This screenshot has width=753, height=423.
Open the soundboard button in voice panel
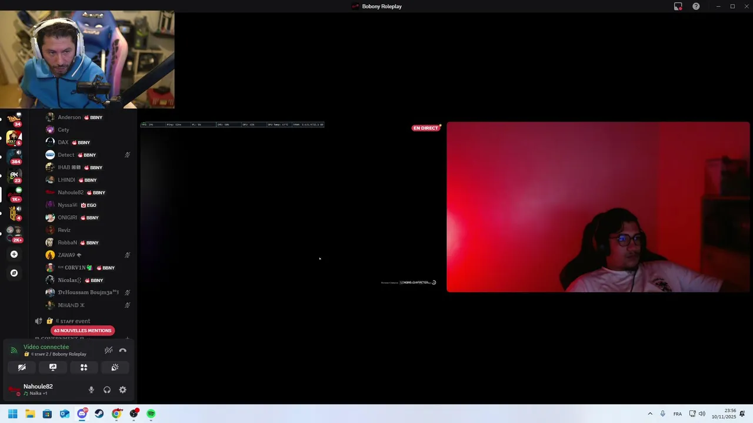[x=115, y=367]
